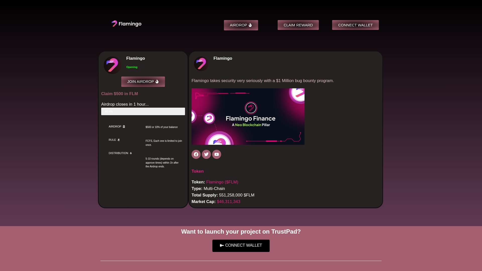The height and width of the screenshot is (271, 482).
Task: Open the AIRDROP nav button
Action: click(241, 25)
